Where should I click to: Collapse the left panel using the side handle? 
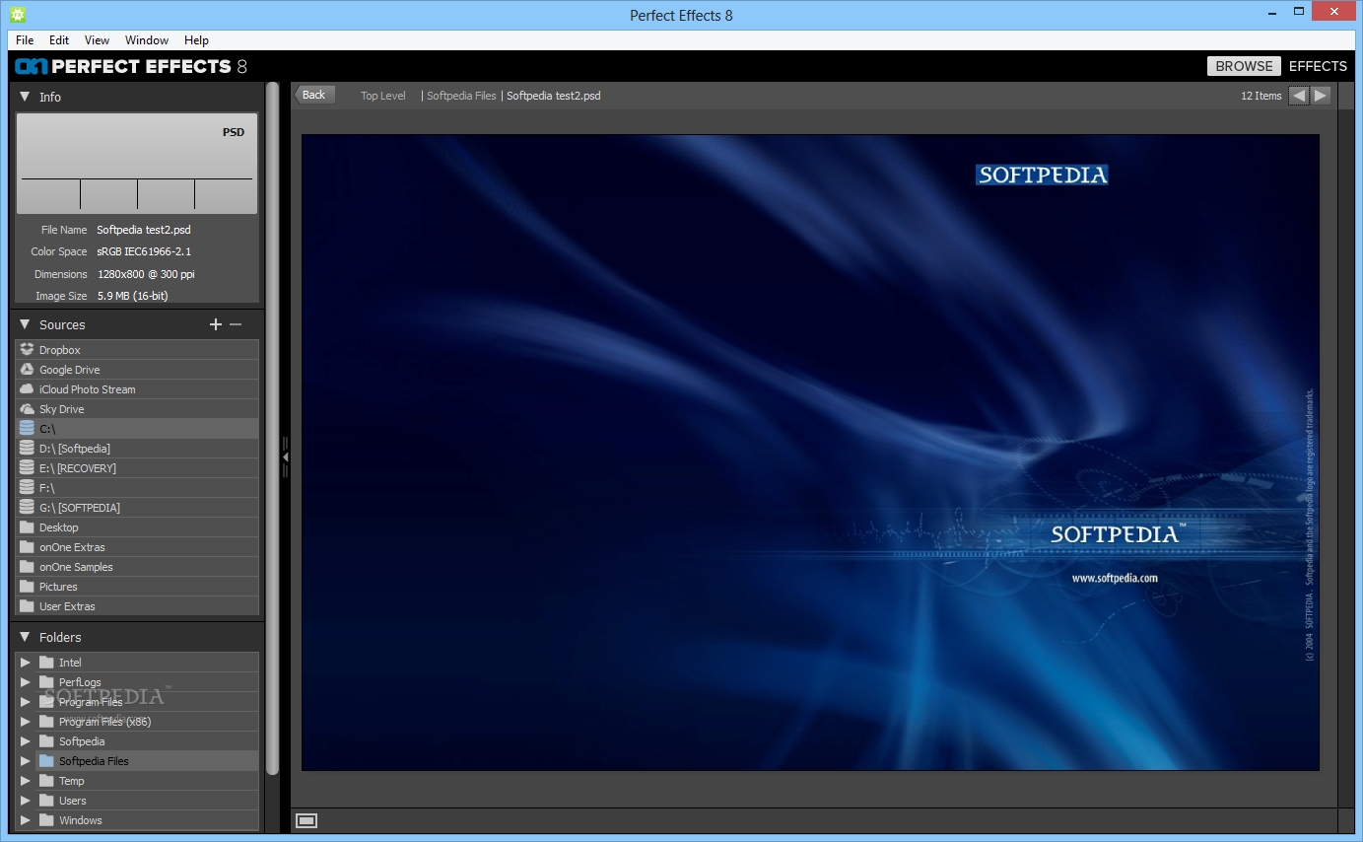coord(285,457)
